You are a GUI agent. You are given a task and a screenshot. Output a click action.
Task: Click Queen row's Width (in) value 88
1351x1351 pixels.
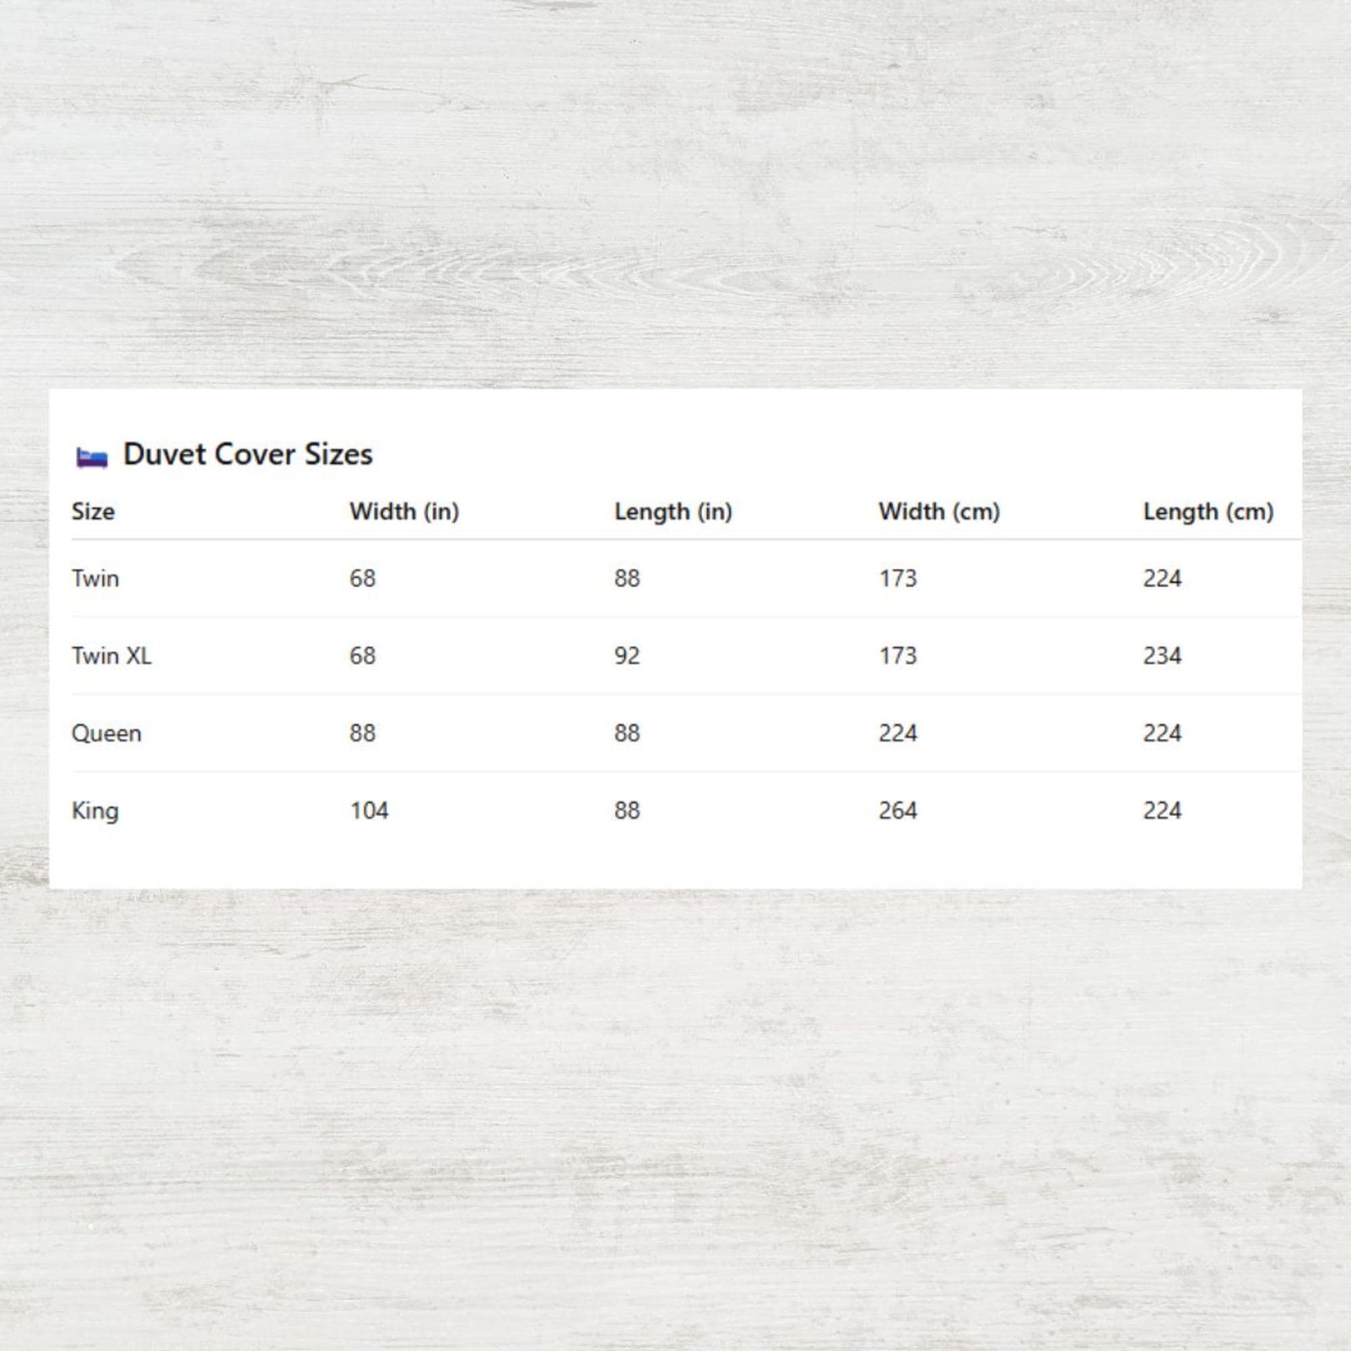362,733
